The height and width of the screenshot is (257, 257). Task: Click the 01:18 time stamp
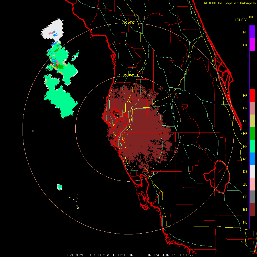click(x=186, y=255)
